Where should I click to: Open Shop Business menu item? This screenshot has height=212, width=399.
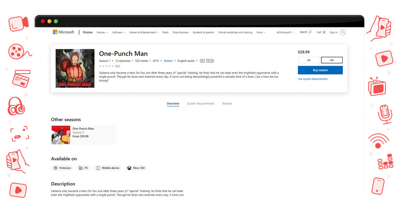click(x=180, y=32)
